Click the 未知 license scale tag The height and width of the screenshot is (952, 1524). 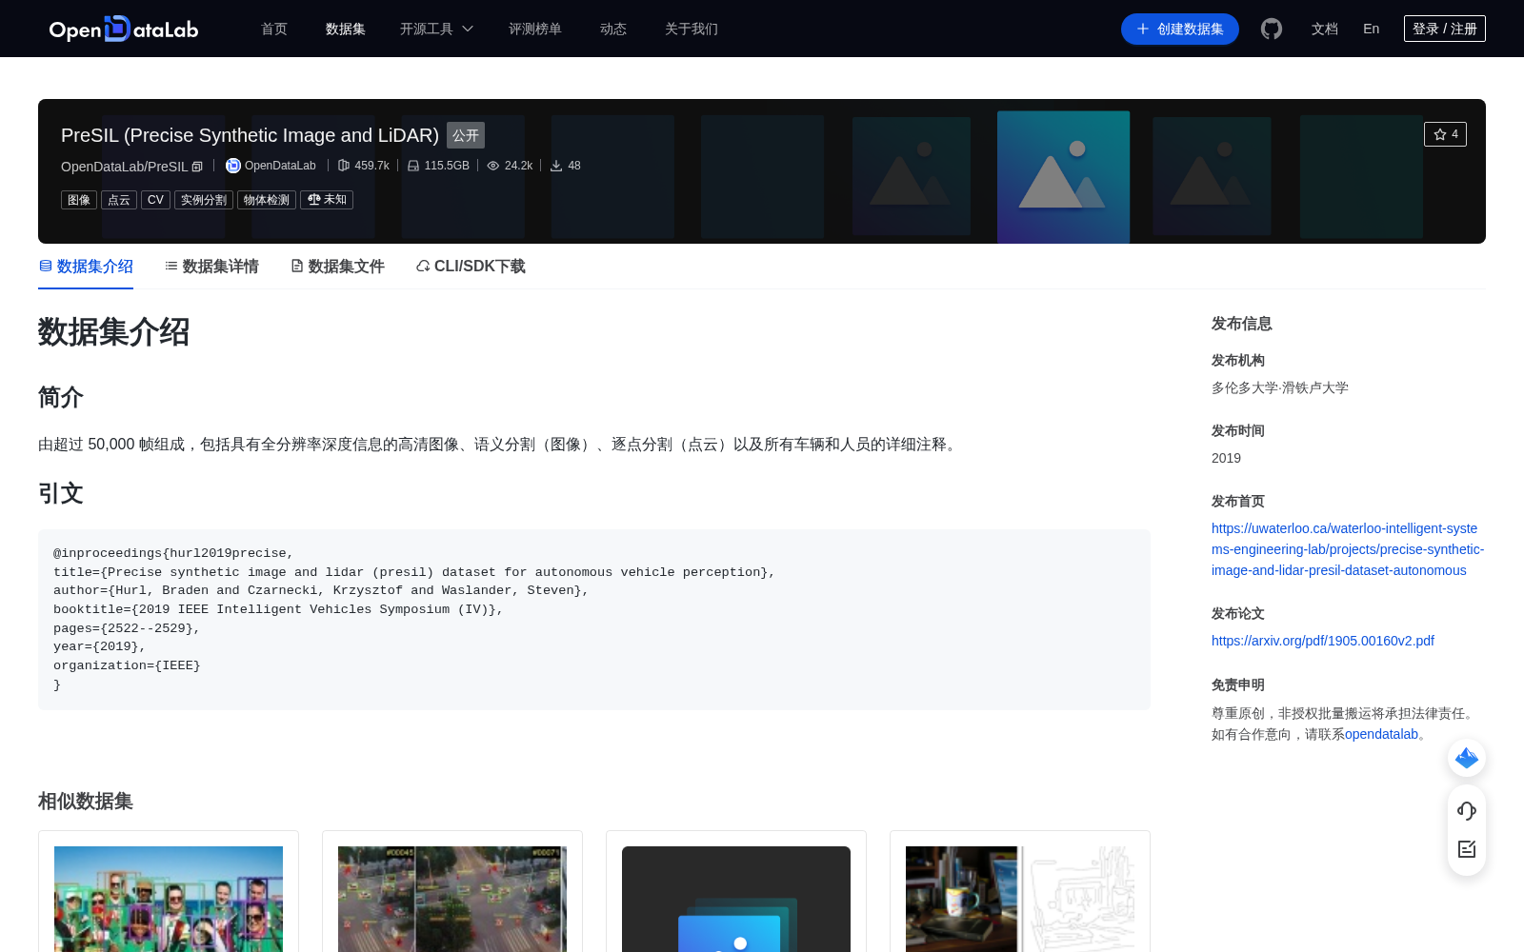point(327,200)
